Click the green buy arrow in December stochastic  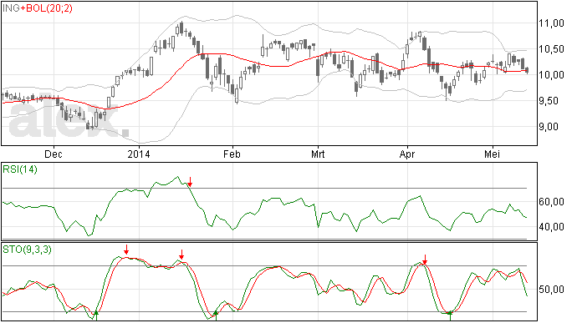96,315
